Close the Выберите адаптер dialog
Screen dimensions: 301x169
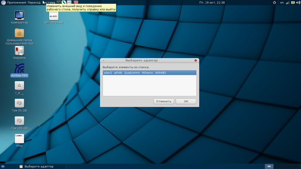pos(196,61)
